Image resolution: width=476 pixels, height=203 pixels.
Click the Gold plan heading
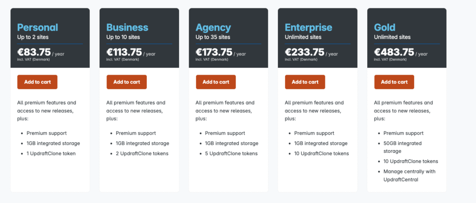pos(385,27)
